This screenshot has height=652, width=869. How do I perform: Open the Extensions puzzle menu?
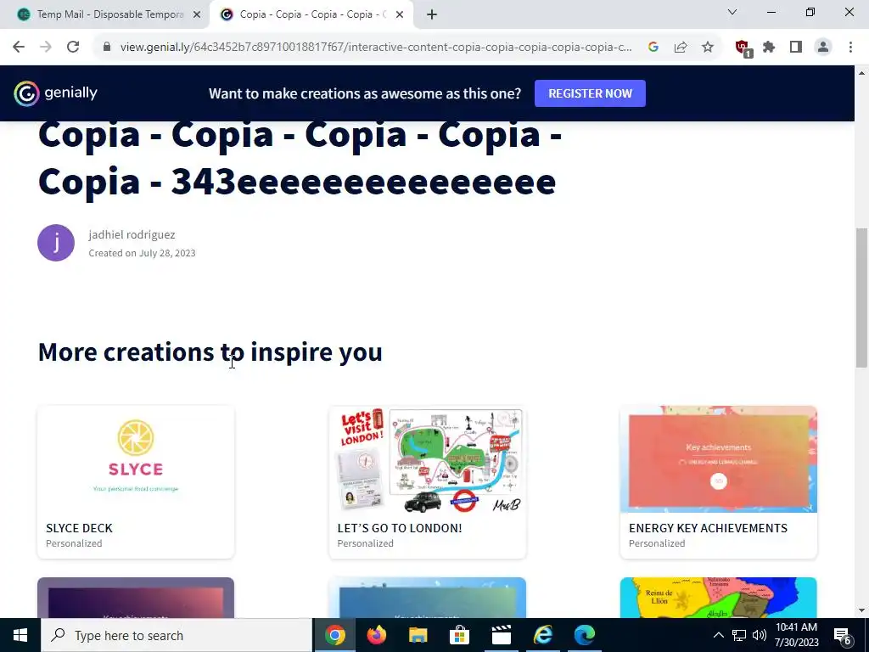769,48
